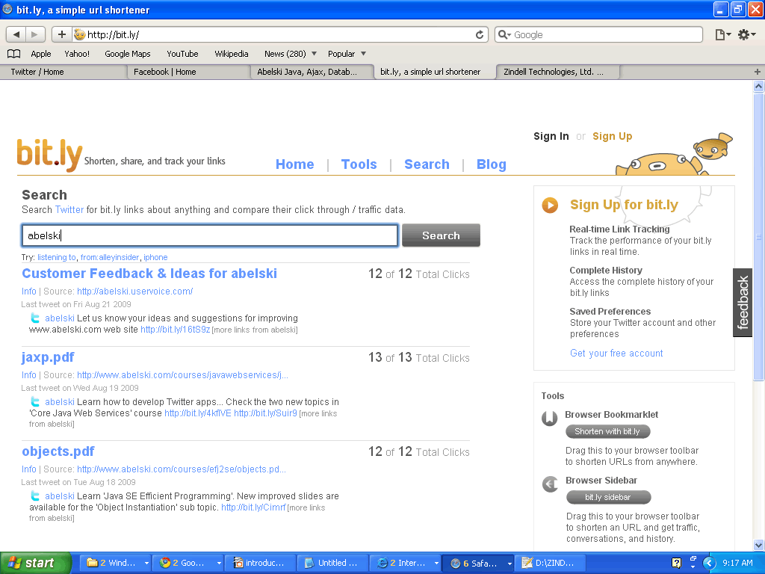The image size is (765, 574).
Task: Click the orange play arrow beside Sign Up for bit.ly
Action: [550, 205]
